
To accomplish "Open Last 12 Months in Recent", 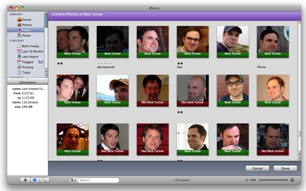I will pyautogui.click(x=30, y=51).
